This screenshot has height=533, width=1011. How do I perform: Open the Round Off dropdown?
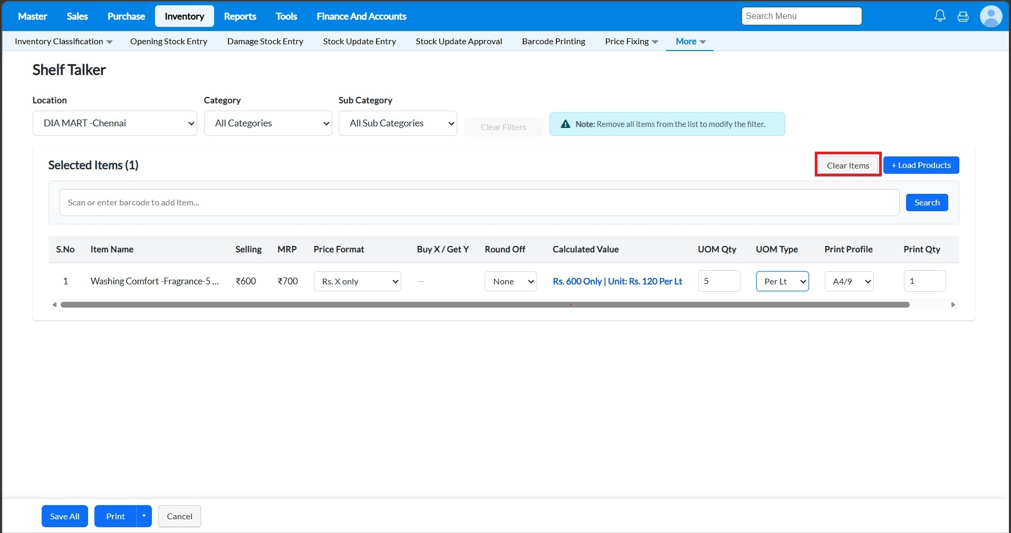tap(510, 281)
